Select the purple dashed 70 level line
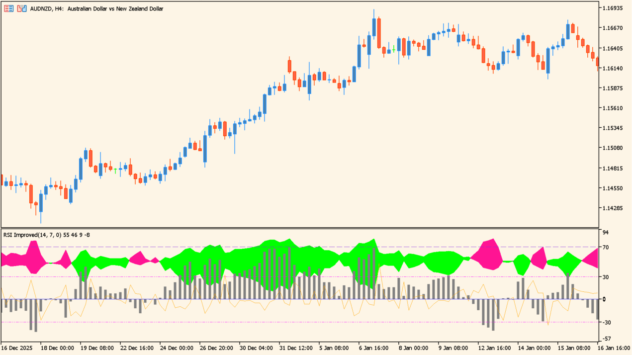 [x=298, y=247]
